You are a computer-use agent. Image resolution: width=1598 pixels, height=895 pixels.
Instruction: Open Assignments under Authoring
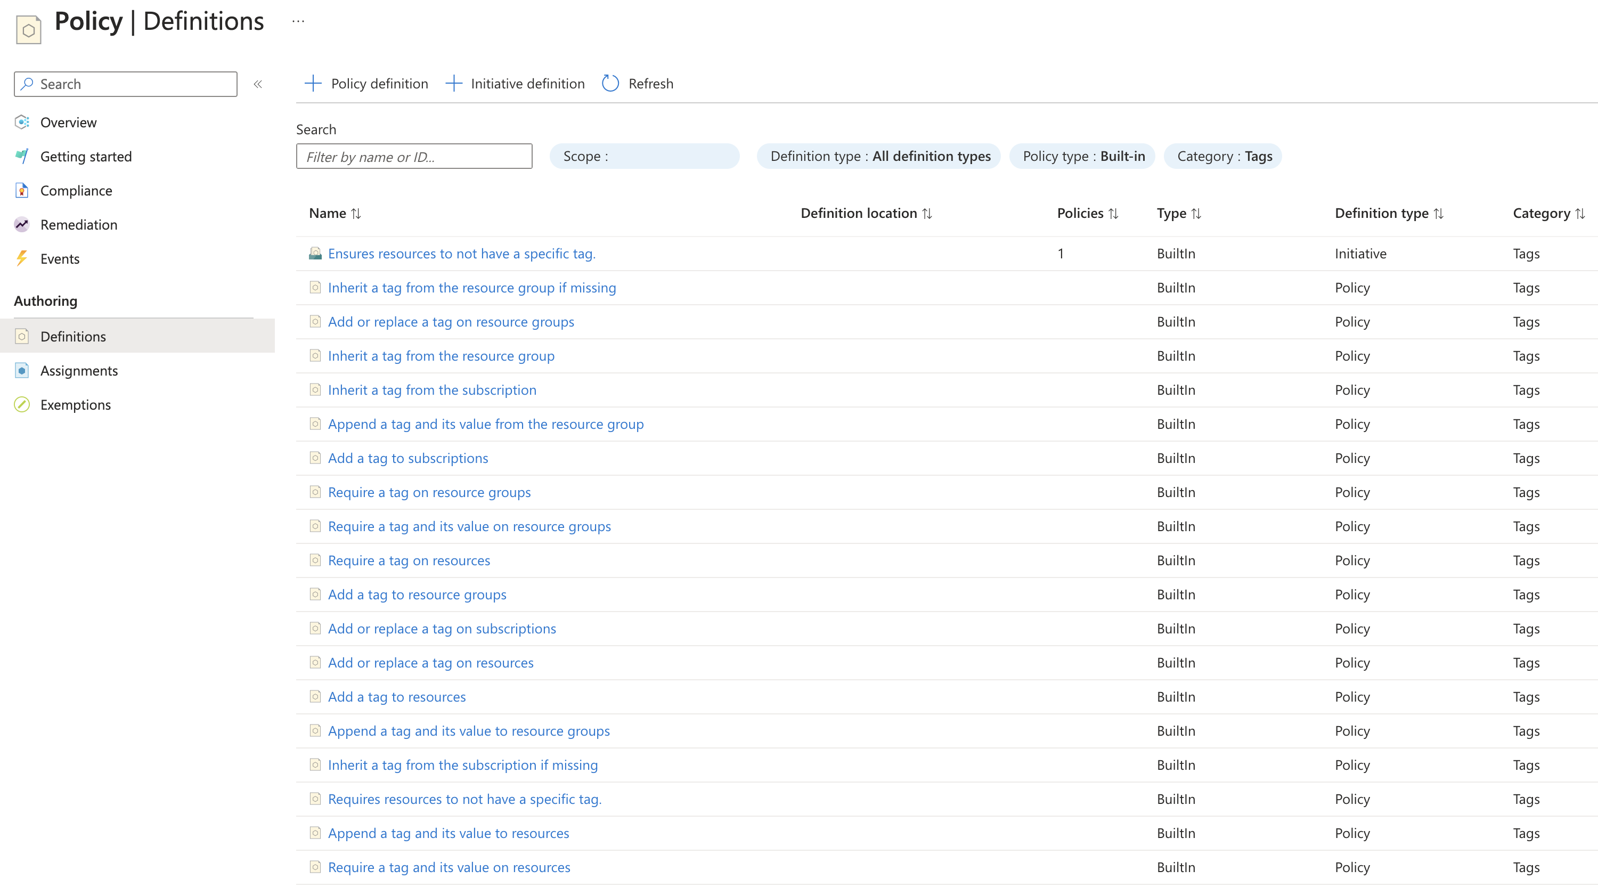click(x=79, y=370)
